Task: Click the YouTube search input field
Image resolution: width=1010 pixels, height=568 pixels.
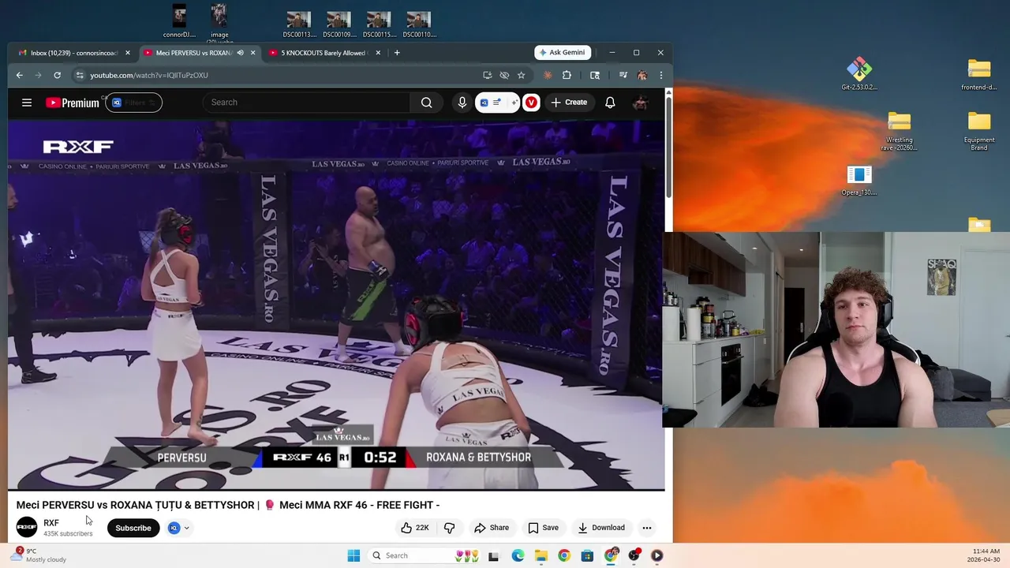Action: pyautogui.click(x=307, y=103)
